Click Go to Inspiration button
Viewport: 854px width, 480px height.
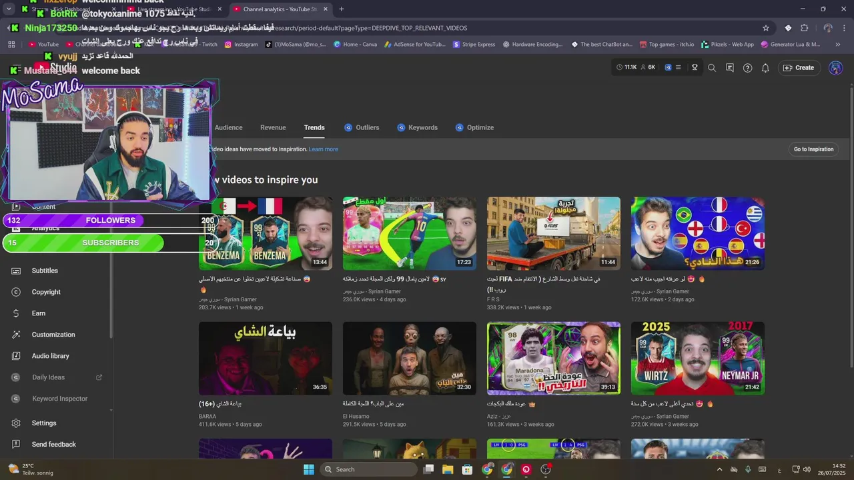[x=813, y=149]
